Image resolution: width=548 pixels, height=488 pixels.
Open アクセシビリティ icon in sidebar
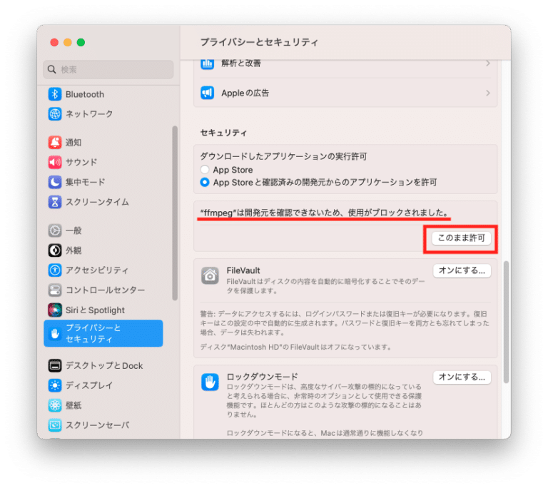pos(55,270)
